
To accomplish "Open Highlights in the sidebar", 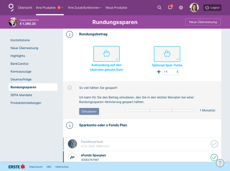I will 18,56.
